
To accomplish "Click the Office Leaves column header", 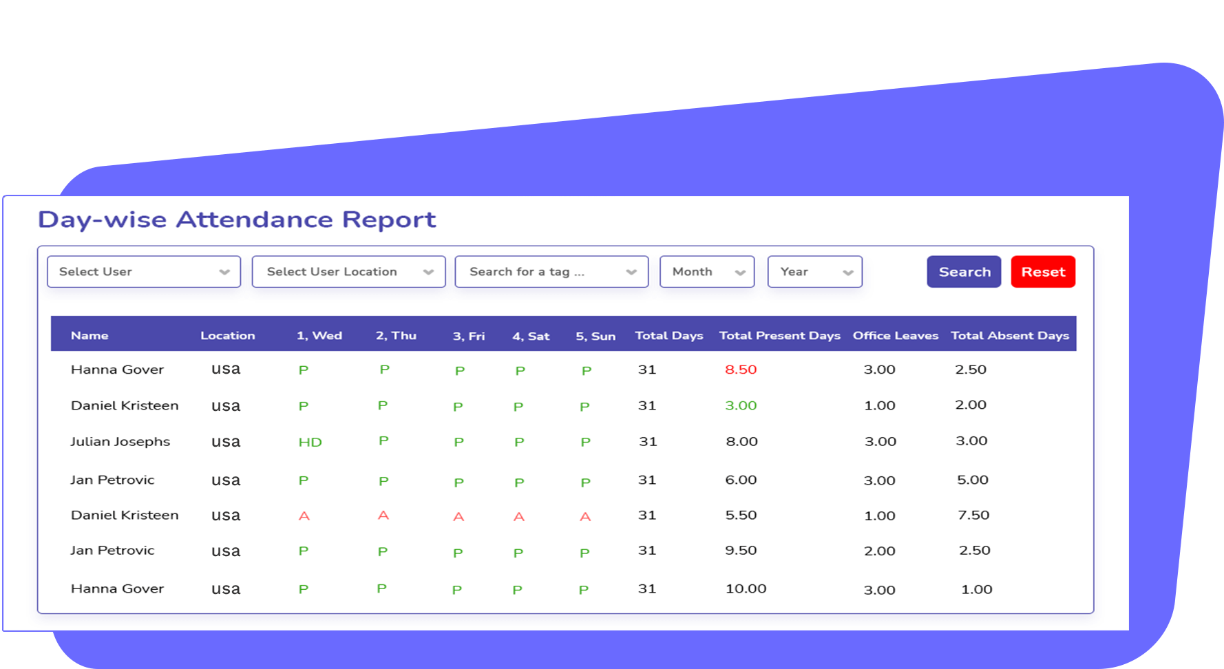I will click(895, 336).
